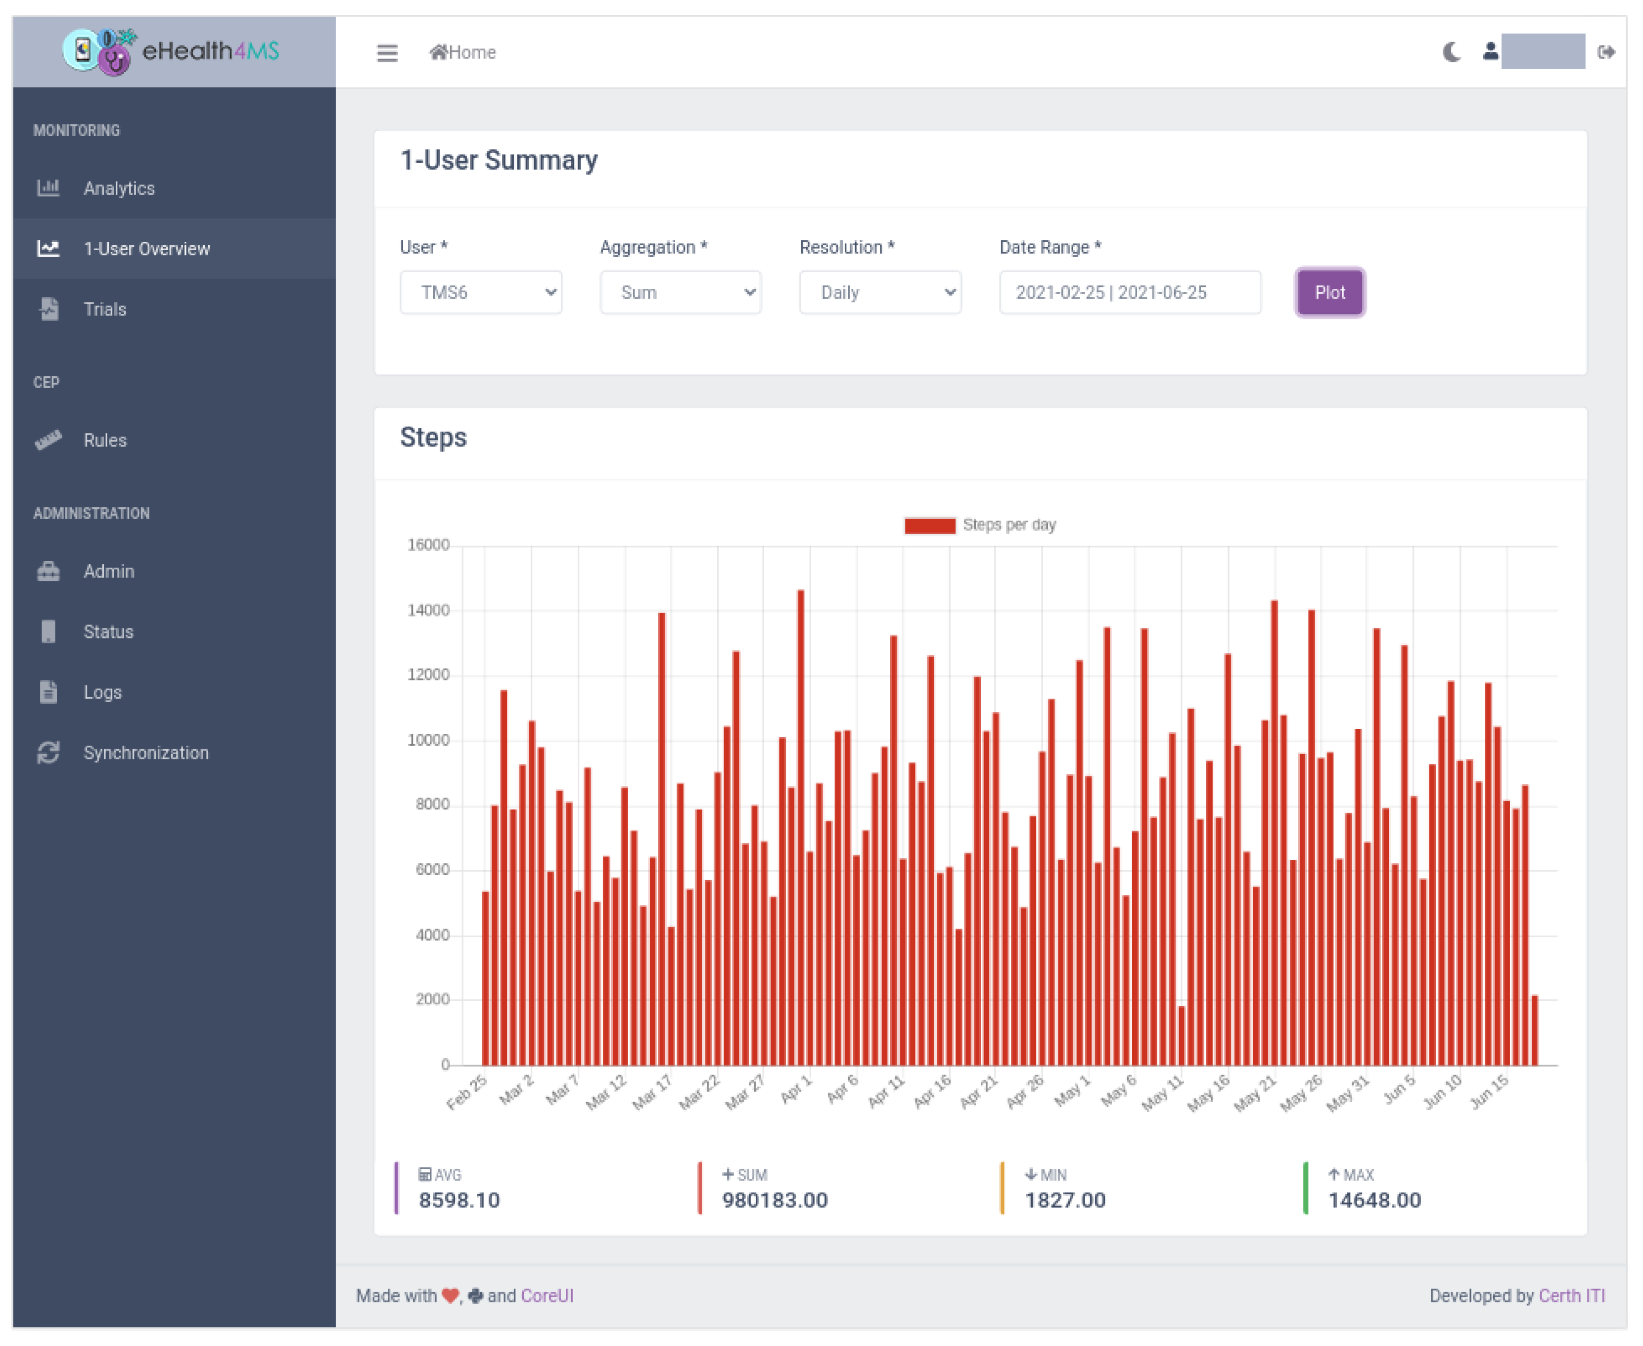Toggle the Steps per day legend
1643x1346 pixels.
tap(980, 525)
